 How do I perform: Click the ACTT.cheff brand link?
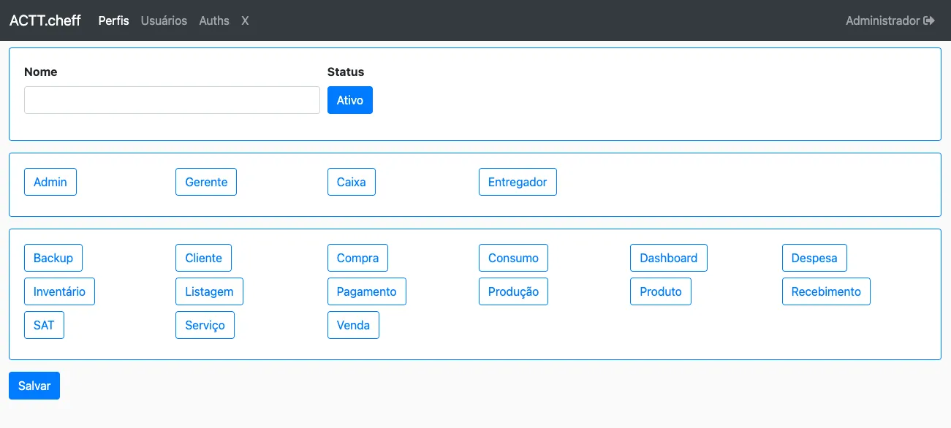[x=45, y=20]
